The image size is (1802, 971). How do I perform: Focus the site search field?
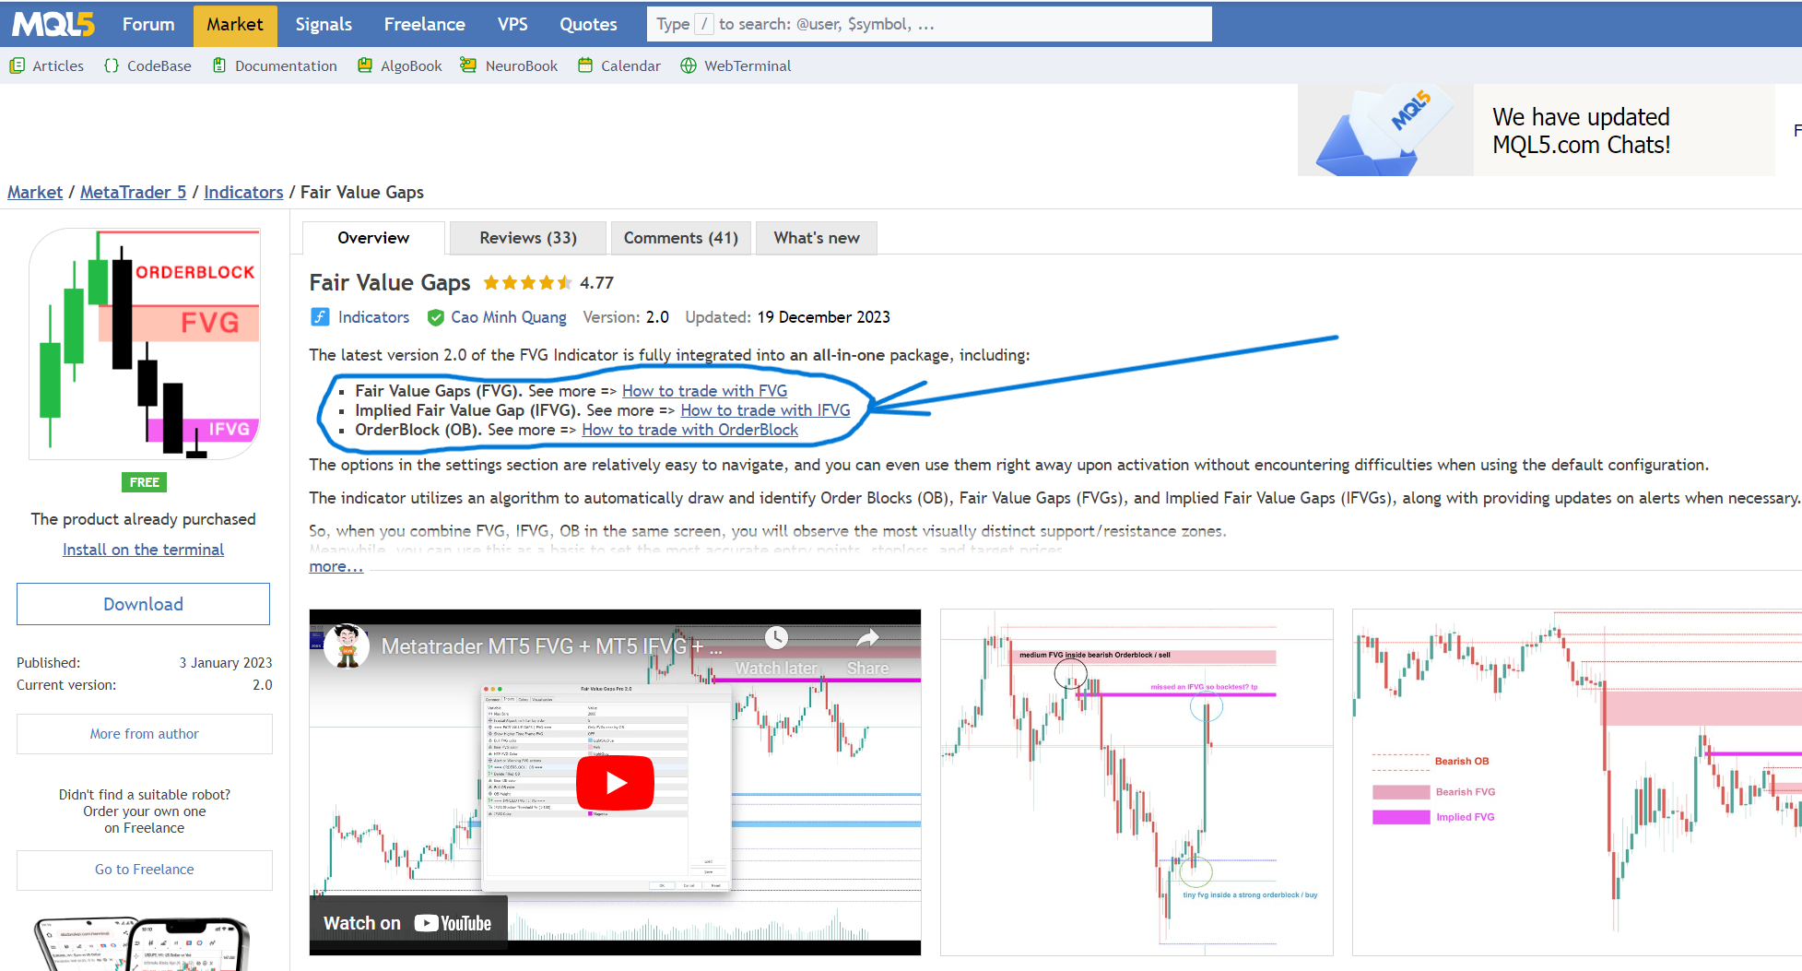click(x=929, y=24)
